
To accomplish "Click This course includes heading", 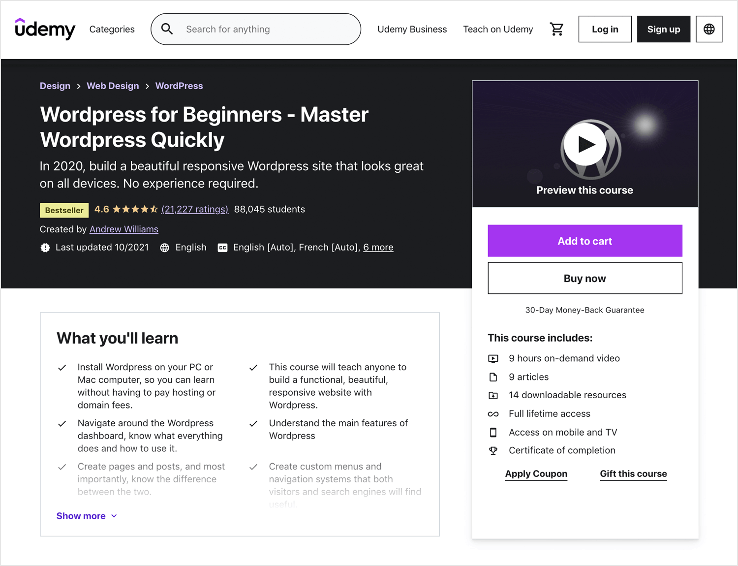I will click(540, 338).
